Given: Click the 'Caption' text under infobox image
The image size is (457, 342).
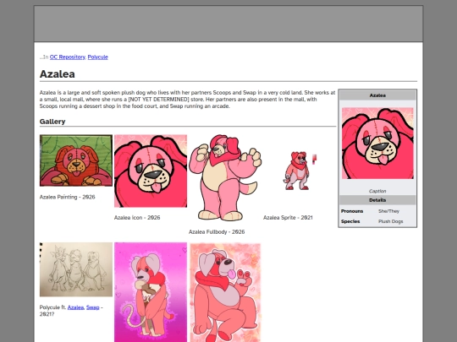Looking at the screenshot, I should point(377,191).
